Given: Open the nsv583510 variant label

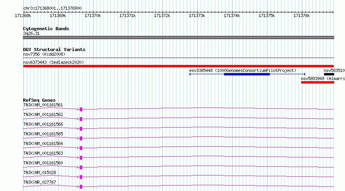Looking at the screenshot, I should [334, 70].
